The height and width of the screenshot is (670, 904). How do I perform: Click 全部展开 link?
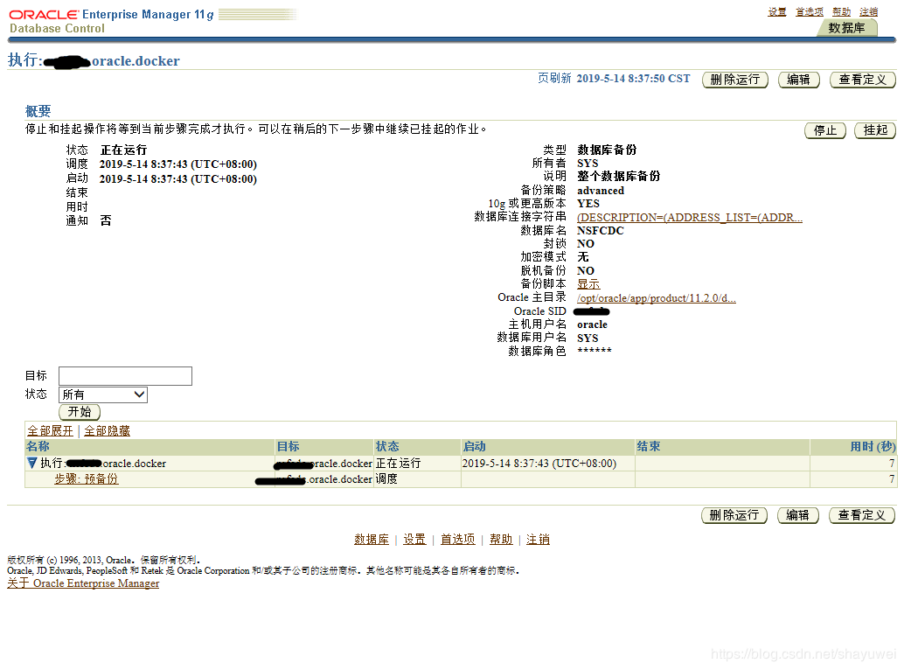(50, 430)
